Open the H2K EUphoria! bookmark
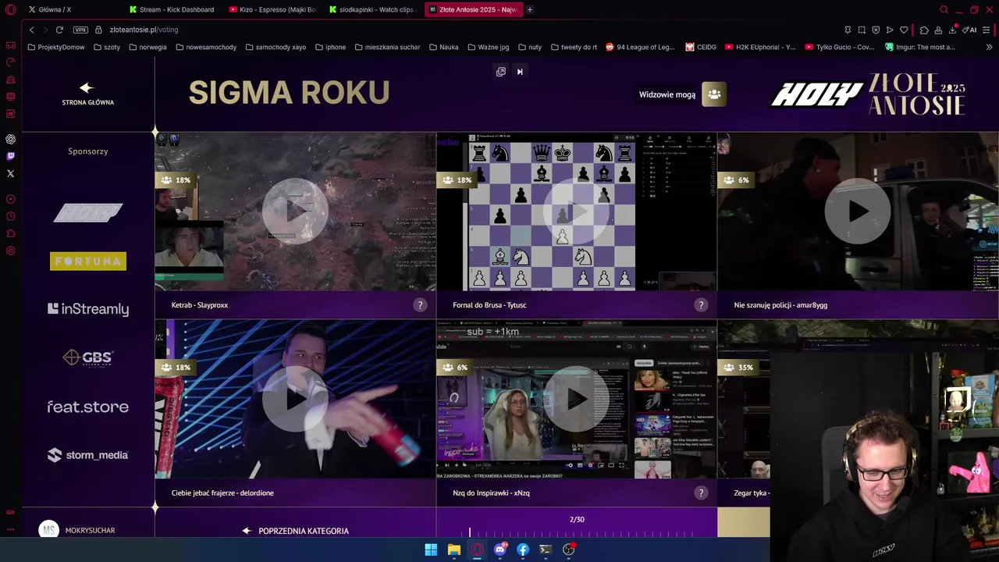Image resolution: width=999 pixels, height=562 pixels. tap(760, 47)
